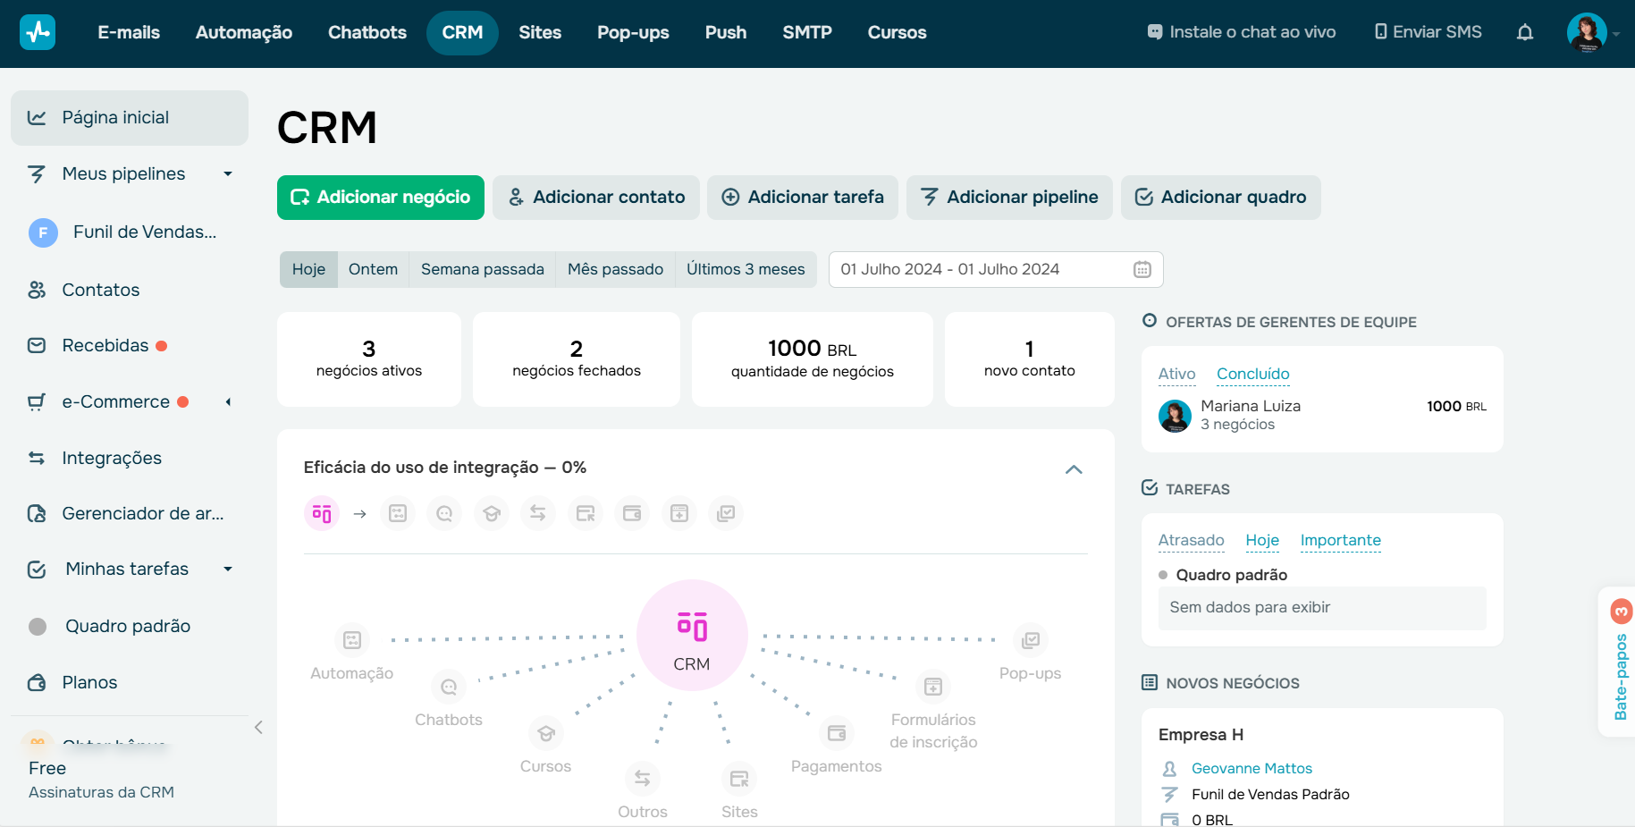Select the Chatbots node in the integration diagram
This screenshot has width=1635, height=827.
pyautogui.click(x=448, y=688)
